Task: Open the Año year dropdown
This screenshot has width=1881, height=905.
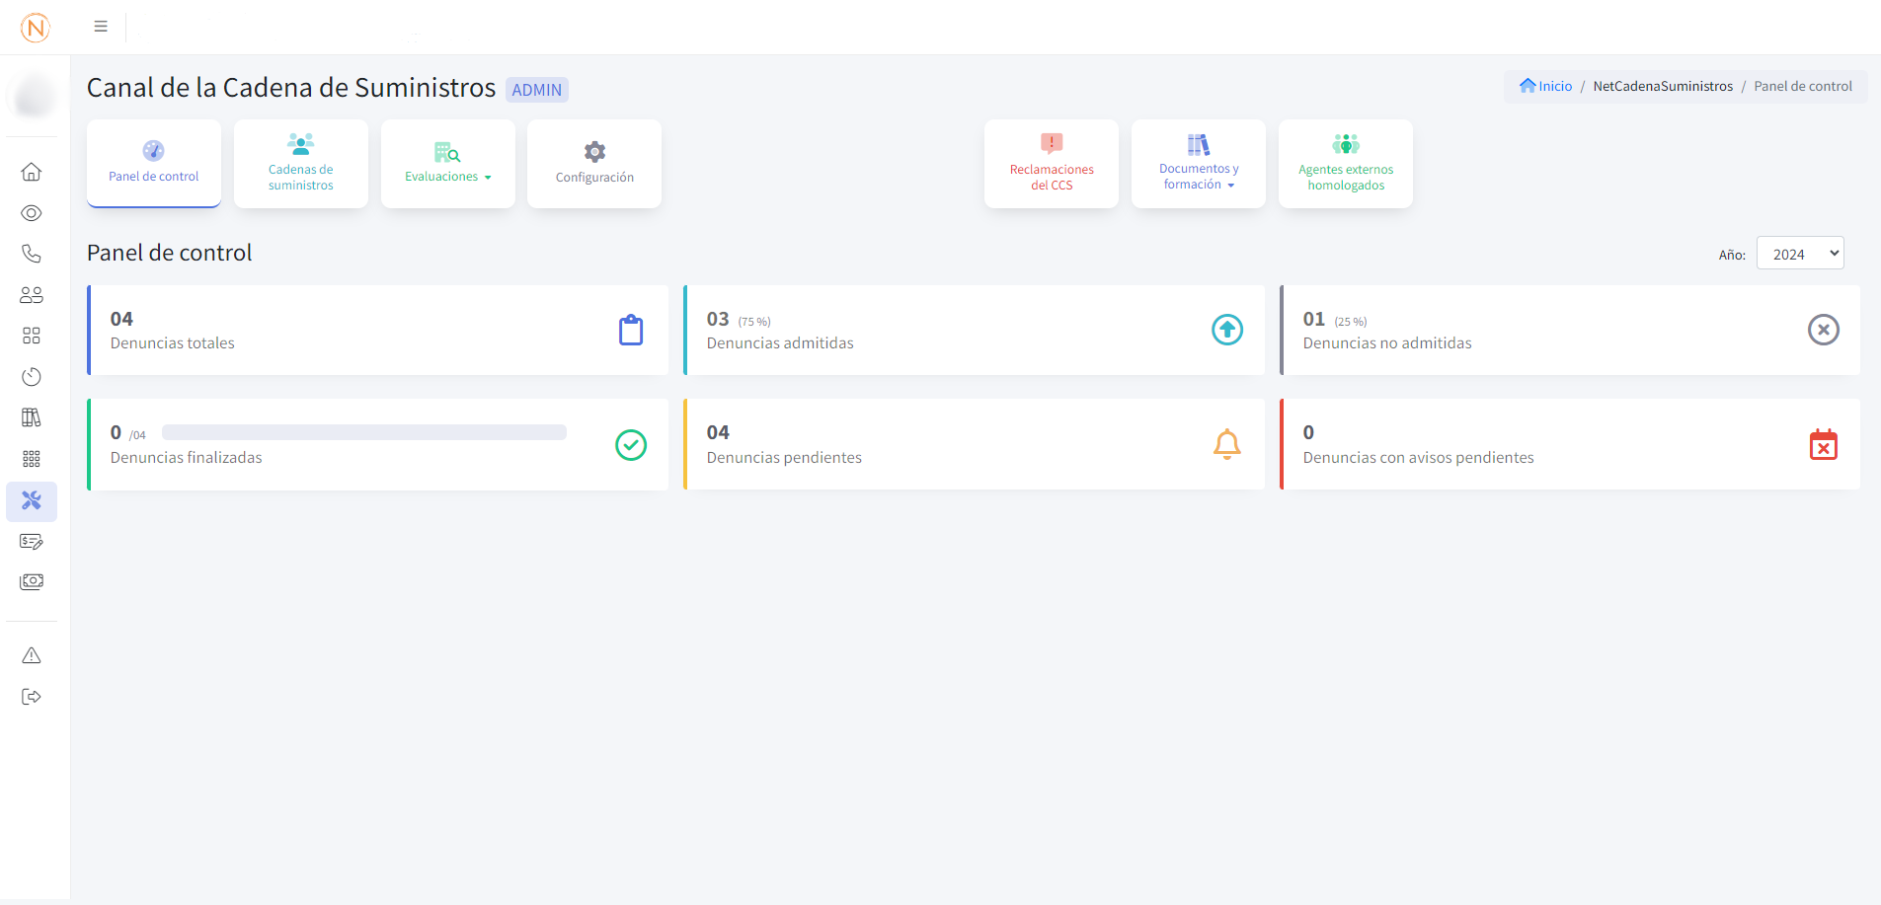Action: click(1799, 254)
